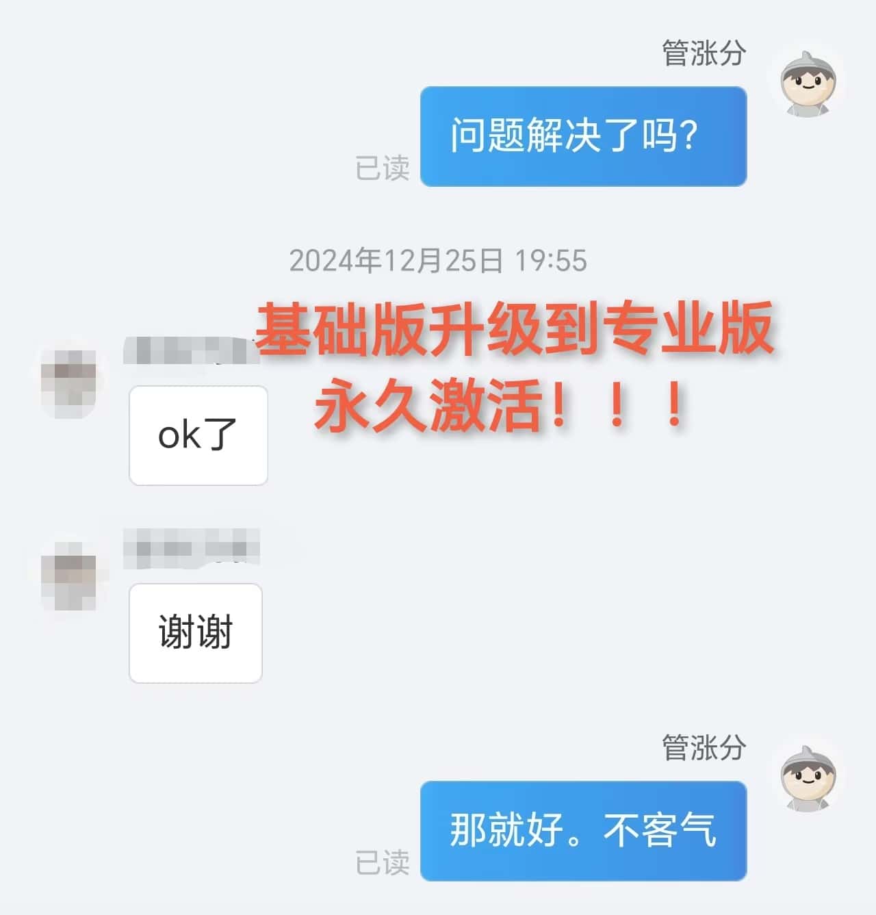This screenshot has height=915, width=876.
Task: Tap the top 管涨分 avatar icon
Action: point(809,83)
